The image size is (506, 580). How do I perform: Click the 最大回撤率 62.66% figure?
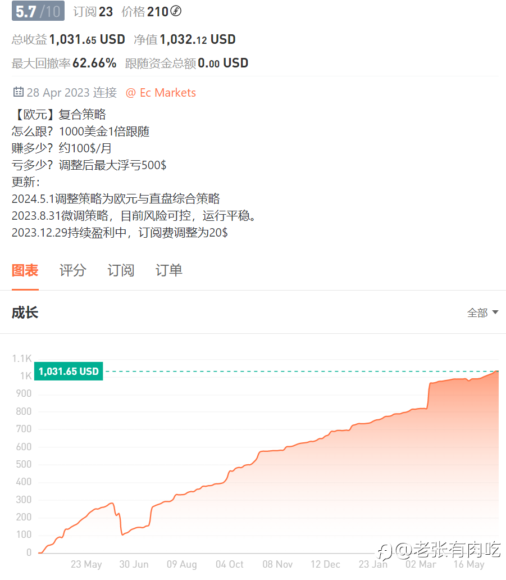coord(94,63)
